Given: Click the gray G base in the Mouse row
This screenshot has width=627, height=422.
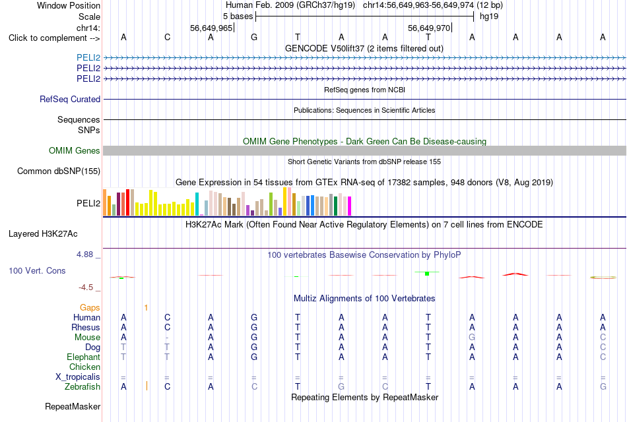Looking at the screenshot, I should point(472,338).
